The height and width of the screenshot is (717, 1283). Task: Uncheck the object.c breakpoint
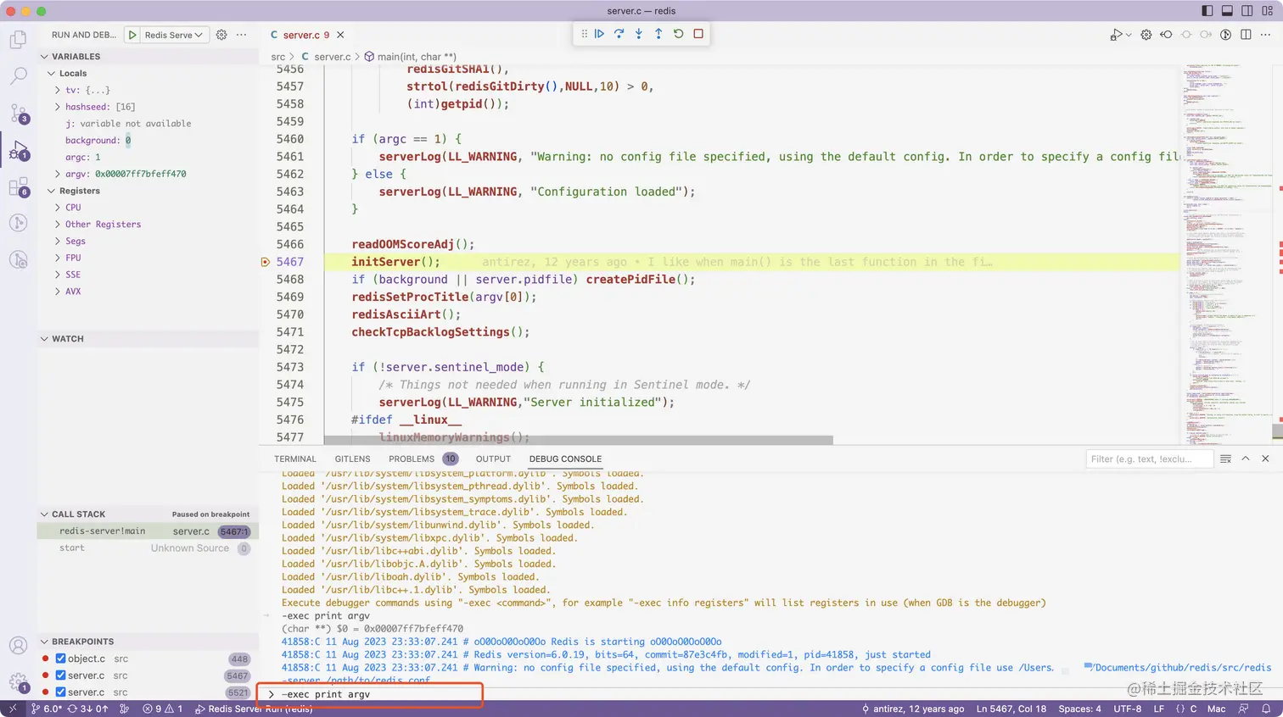point(60,659)
